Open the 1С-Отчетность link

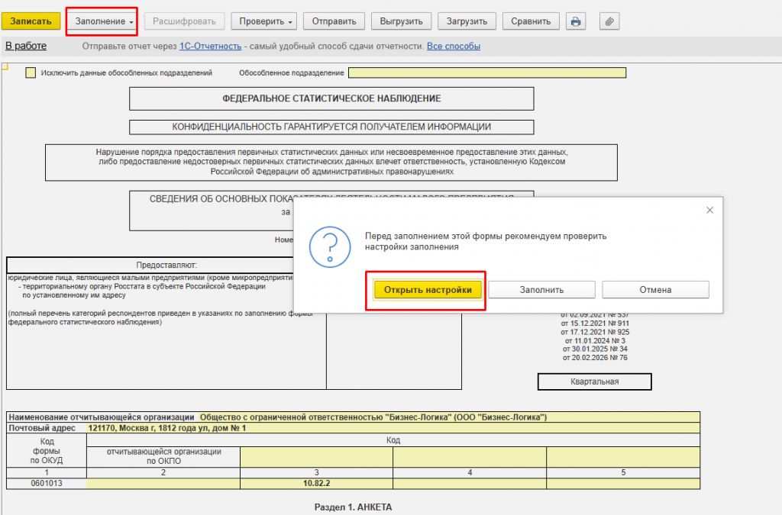click(x=211, y=47)
